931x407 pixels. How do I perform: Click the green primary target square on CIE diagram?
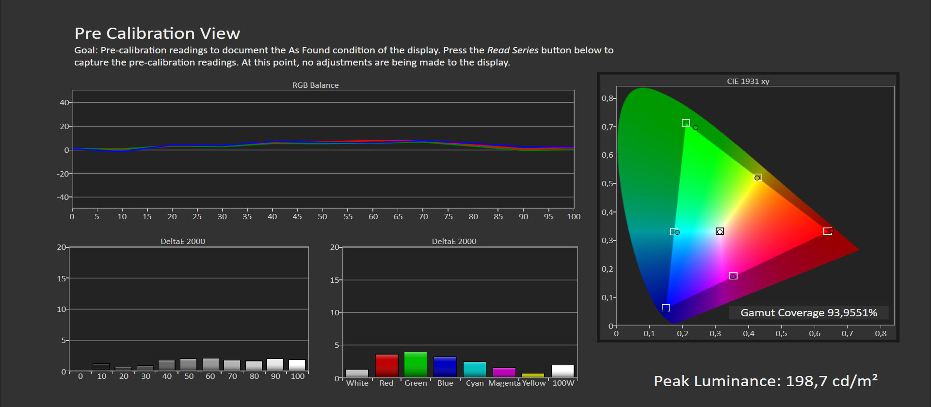click(x=686, y=123)
